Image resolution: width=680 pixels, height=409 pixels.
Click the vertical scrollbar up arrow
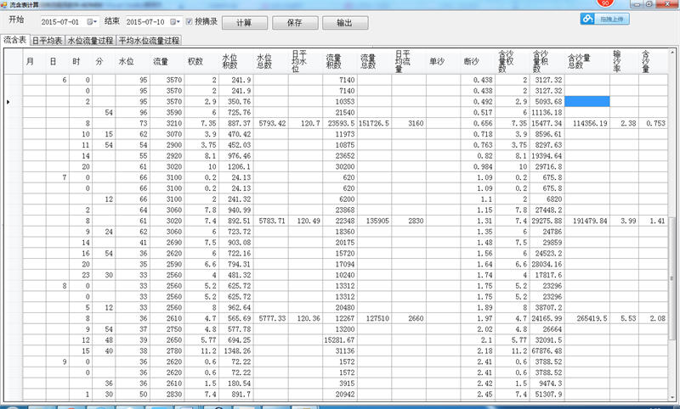click(x=674, y=53)
